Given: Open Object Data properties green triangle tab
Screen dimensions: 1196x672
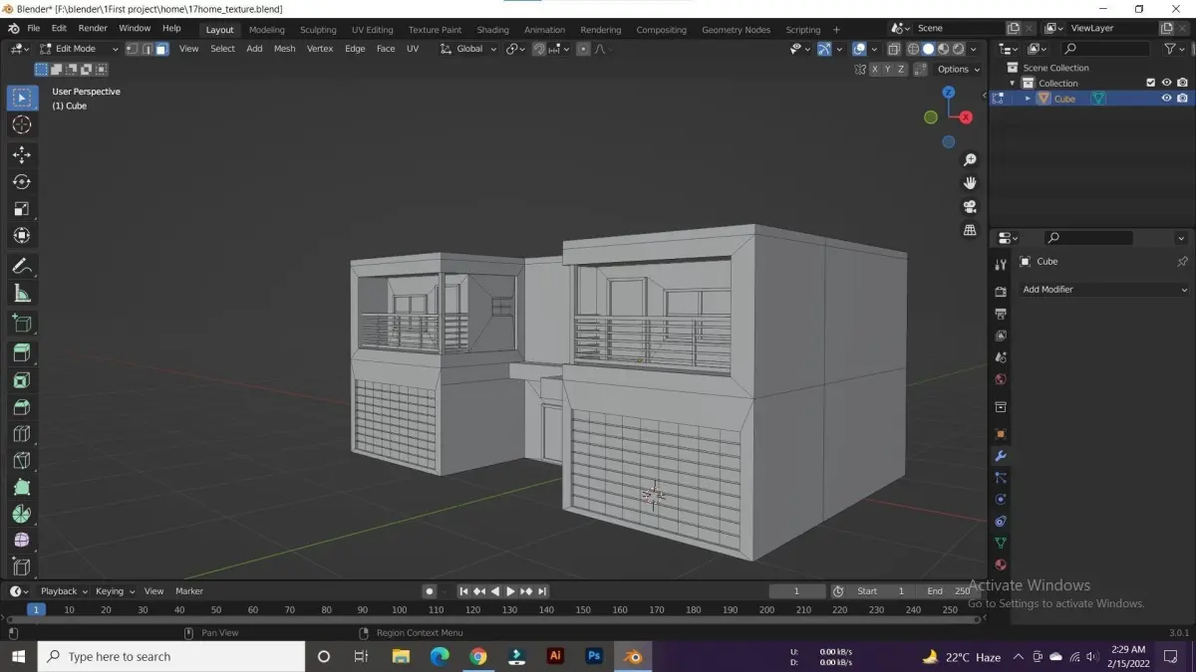Looking at the screenshot, I should pyautogui.click(x=1001, y=543).
